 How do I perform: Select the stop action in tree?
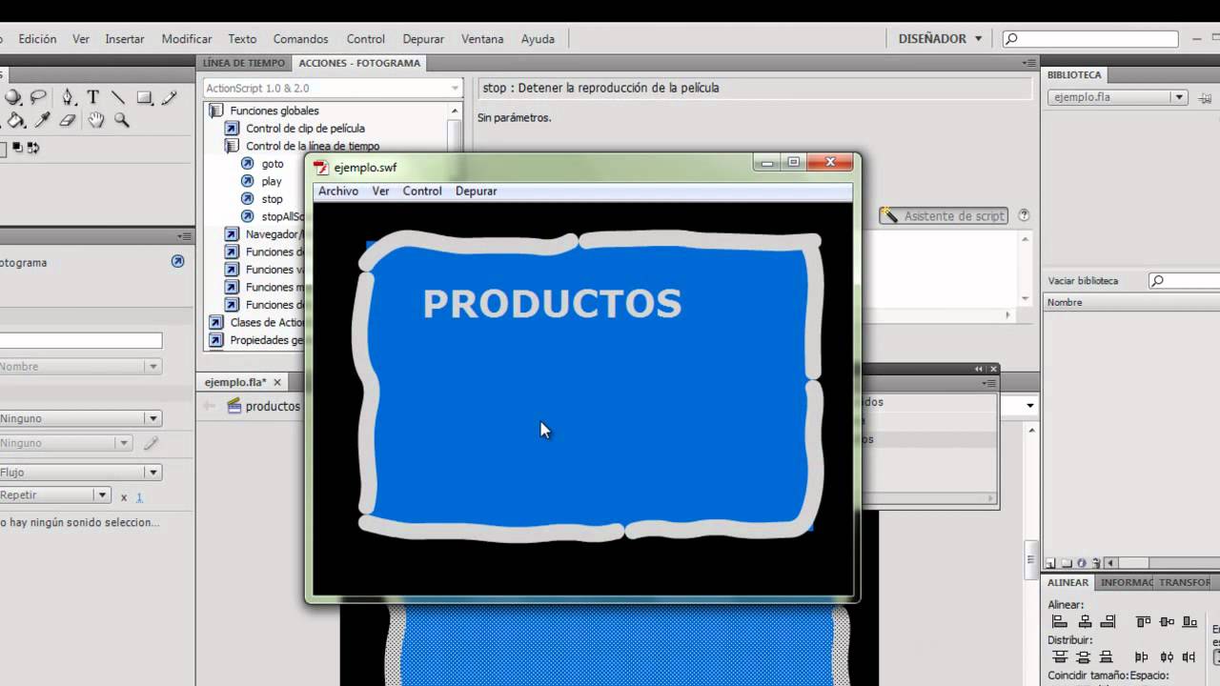(x=273, y=199)
